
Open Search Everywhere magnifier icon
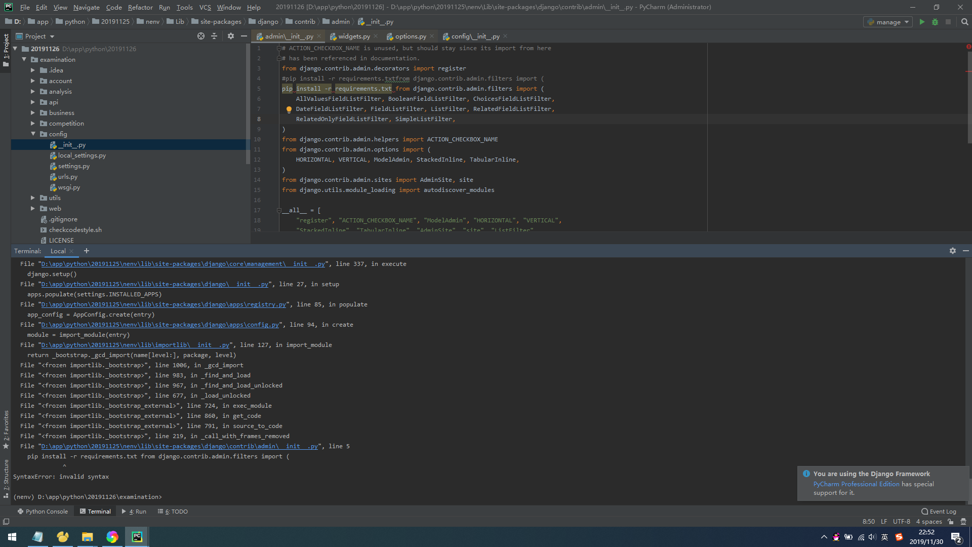(x=964, y=22)
